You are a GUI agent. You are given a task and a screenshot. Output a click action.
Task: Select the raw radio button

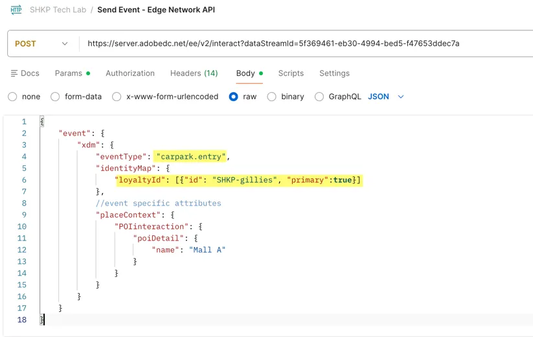(x=234, y=97)
